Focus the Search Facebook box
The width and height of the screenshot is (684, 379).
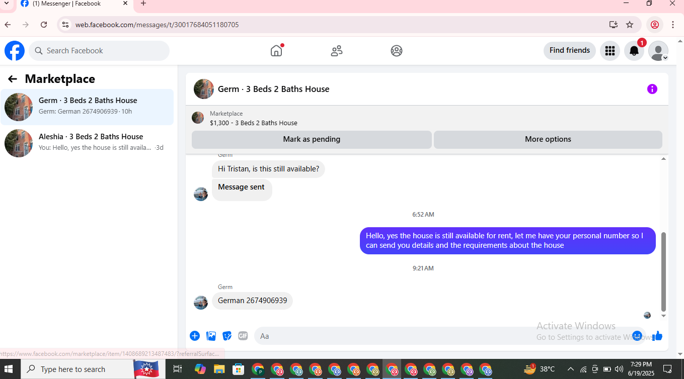99,51
